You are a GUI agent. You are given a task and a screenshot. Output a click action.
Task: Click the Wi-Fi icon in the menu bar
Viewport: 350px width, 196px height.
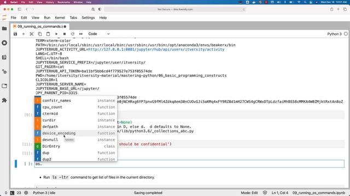tap(299, 2)
